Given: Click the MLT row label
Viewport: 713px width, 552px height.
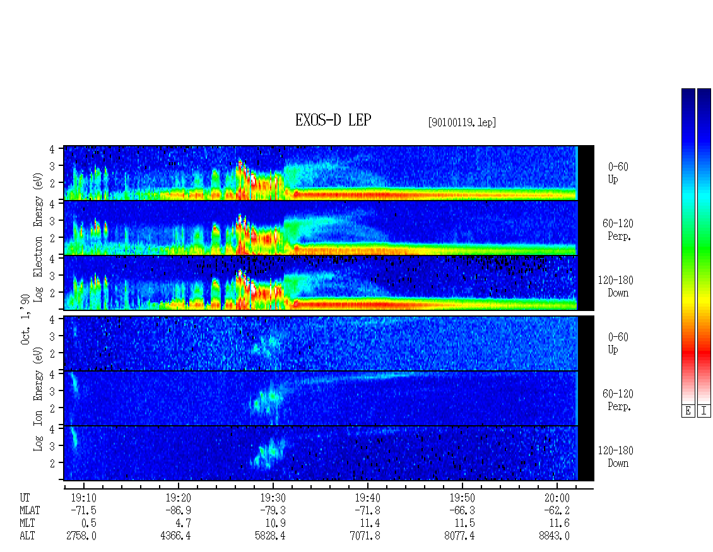Looking at the screenshot, I should click(x=27, y=524).
